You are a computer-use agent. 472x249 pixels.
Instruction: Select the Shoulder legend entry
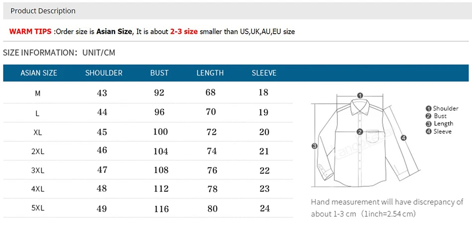pyautogui.click(x=442, y=109)
